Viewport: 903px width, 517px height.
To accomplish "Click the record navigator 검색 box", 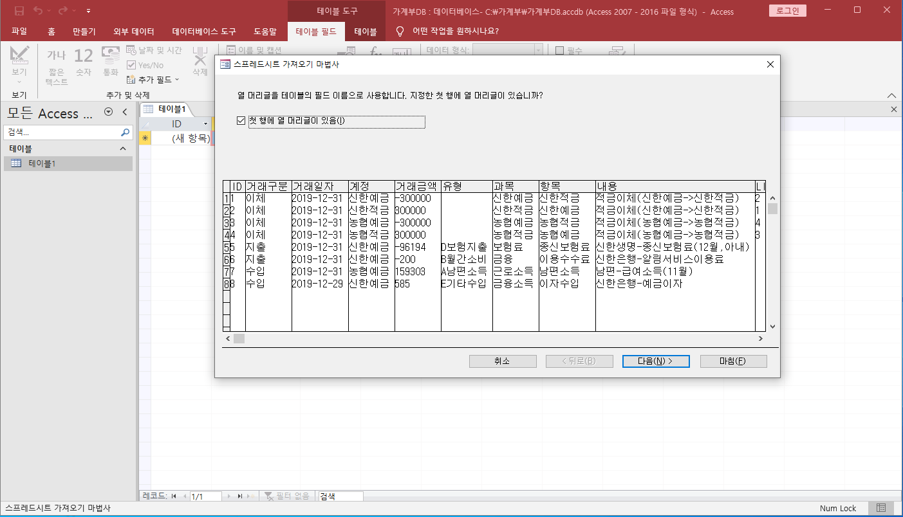I will point(340,496).
